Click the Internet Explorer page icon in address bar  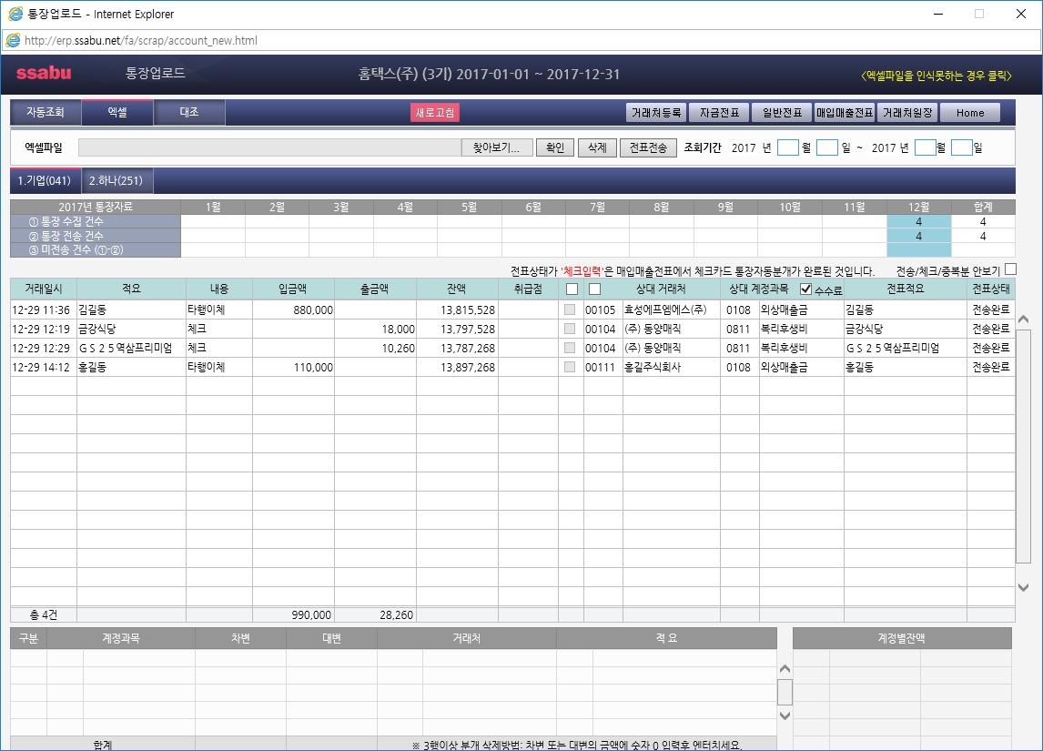point(13,41)
